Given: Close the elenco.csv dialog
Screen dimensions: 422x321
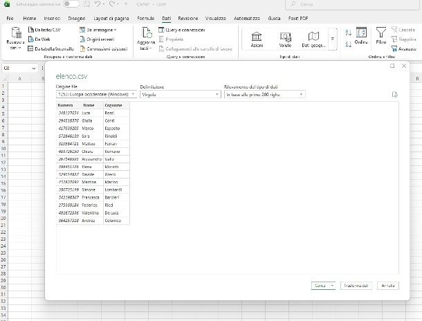Looking at the screenshot, I should [404, 66].
